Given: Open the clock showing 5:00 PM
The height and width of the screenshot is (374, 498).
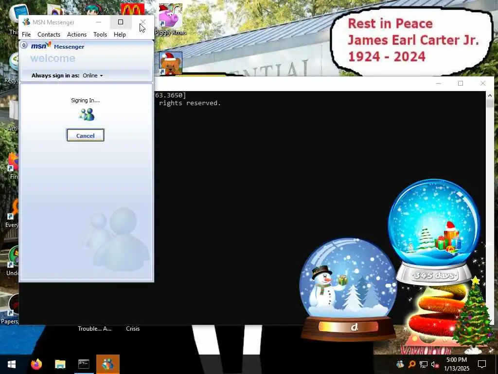Looking at the screenshot, I should 456,364.
